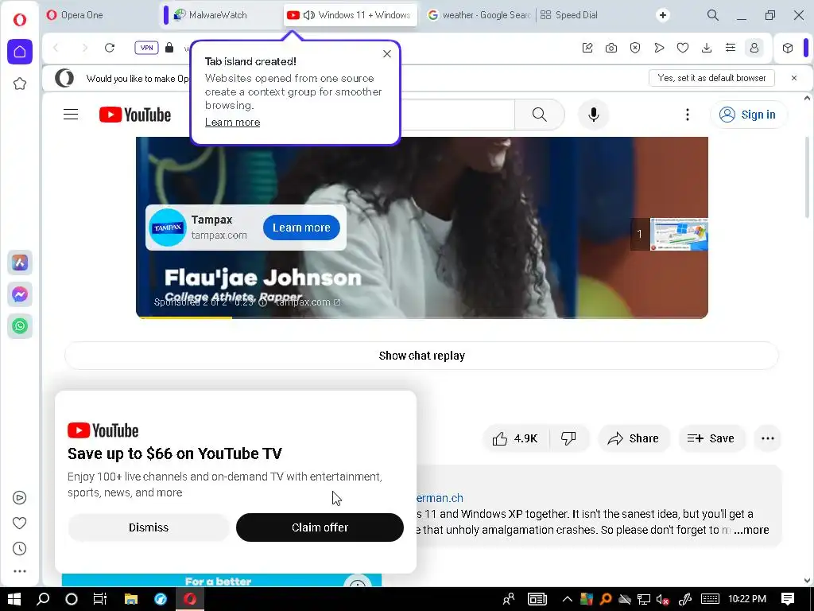Screen dimensions: 814x611
Task: Open WhatsApp in the sidebar
Action: click(20, 326)
